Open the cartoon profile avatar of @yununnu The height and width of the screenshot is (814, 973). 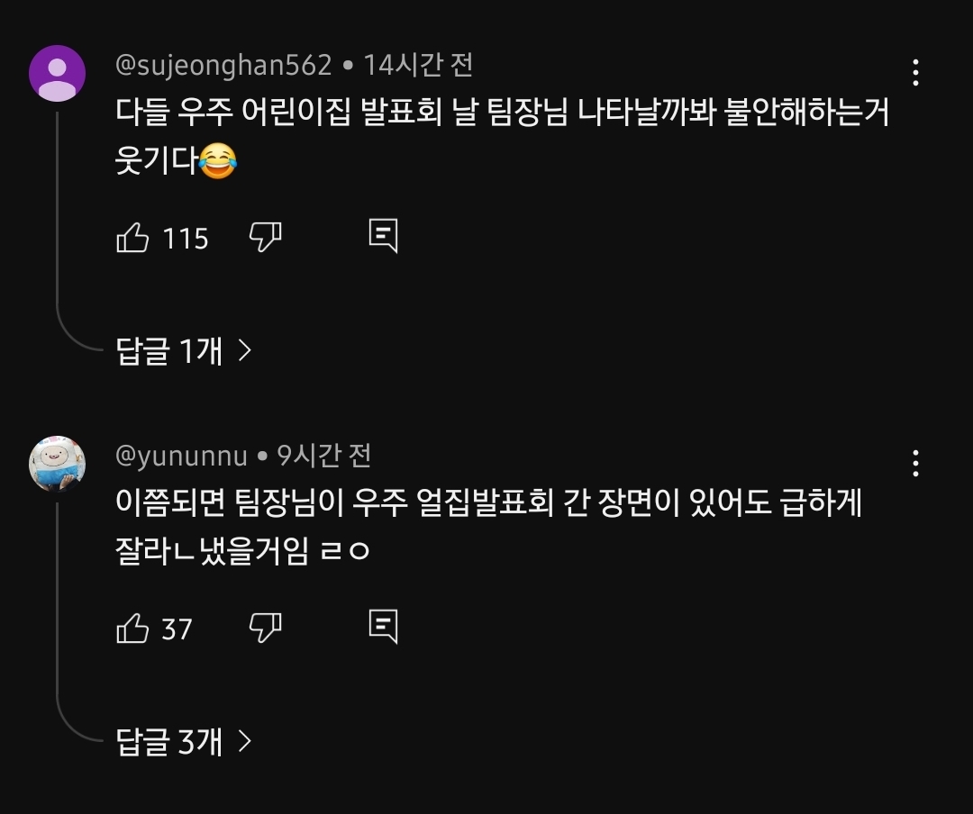click(58, 464)
